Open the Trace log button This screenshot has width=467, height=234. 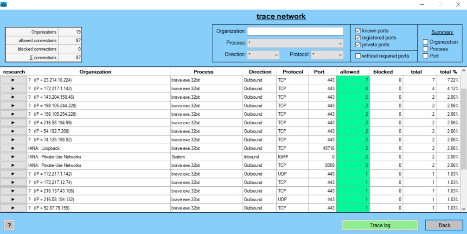tap(380, 225)
